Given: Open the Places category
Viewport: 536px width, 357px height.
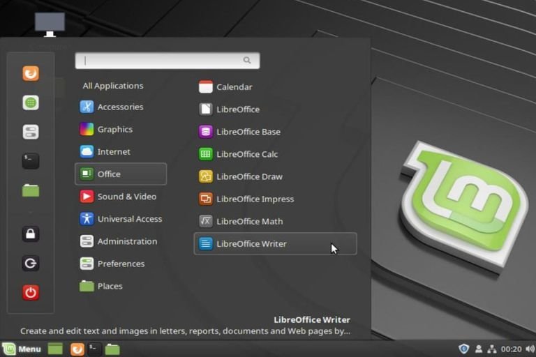Looking at the screenshot, I should (121, 287).
